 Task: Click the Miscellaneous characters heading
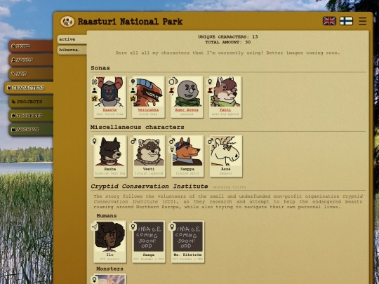(x=138, y=127)
